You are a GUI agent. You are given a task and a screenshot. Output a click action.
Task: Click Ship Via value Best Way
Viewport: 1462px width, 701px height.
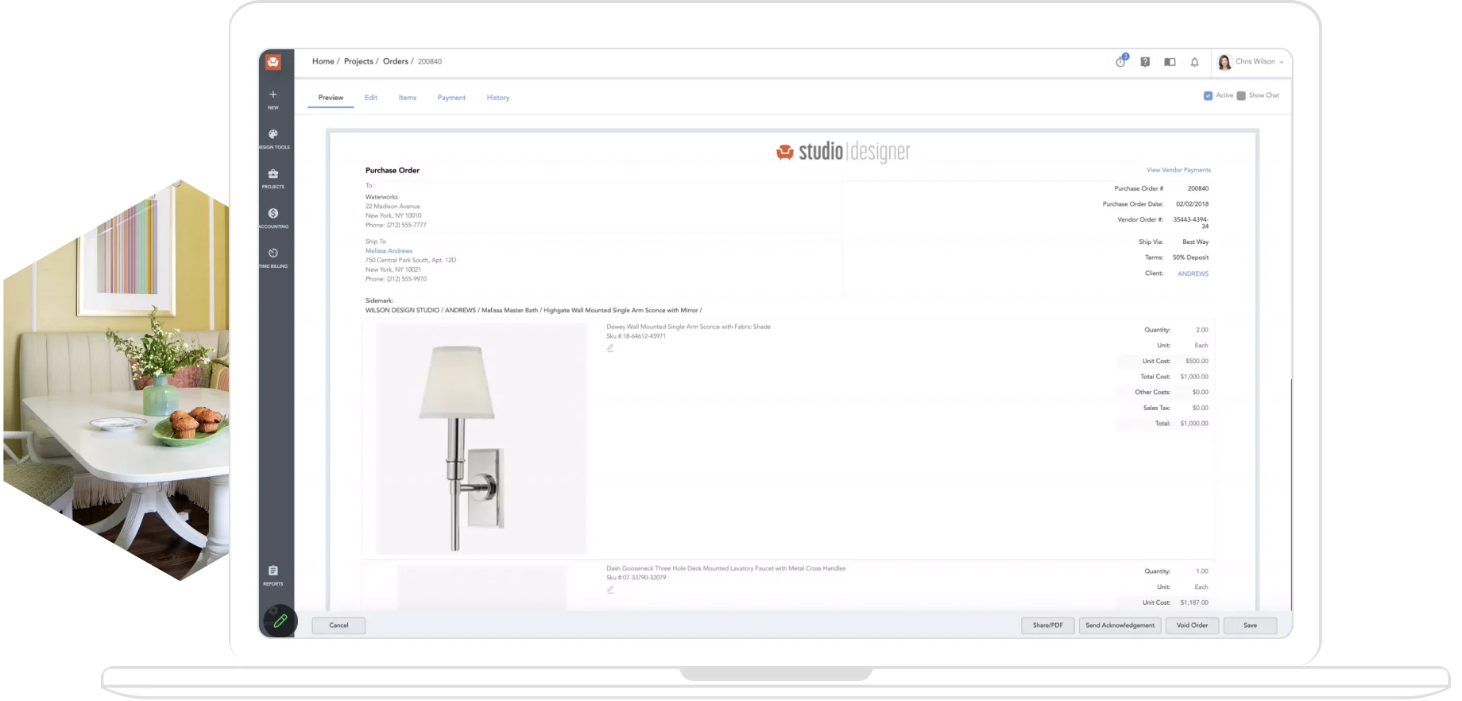pos(1195,242)
